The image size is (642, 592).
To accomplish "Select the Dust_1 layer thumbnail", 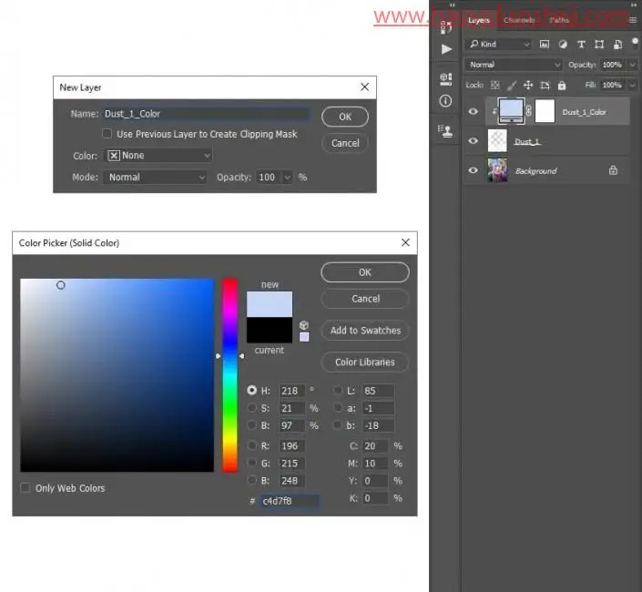I will [x=497, y=140].
